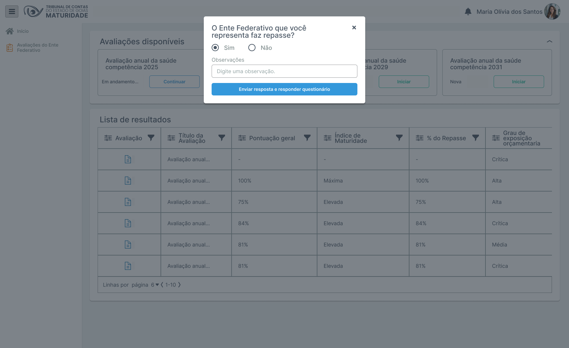Click sort settings icon beside % do Repasse
The width and height of the screenshot is (569, 348).
(x=420, y=138)
